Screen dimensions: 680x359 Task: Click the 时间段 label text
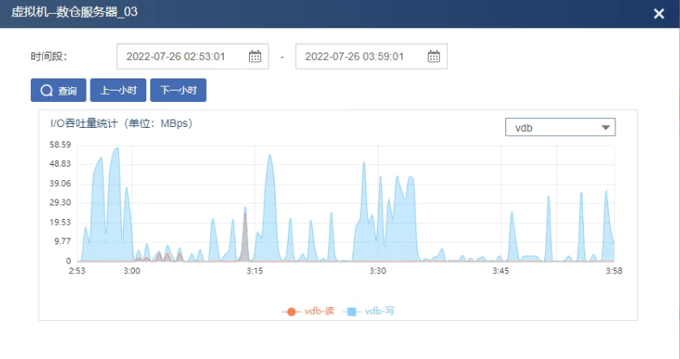point(49,57)
